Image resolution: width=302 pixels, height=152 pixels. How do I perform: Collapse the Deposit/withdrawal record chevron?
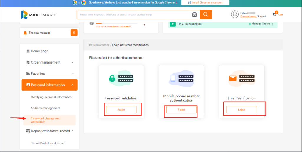73,131
